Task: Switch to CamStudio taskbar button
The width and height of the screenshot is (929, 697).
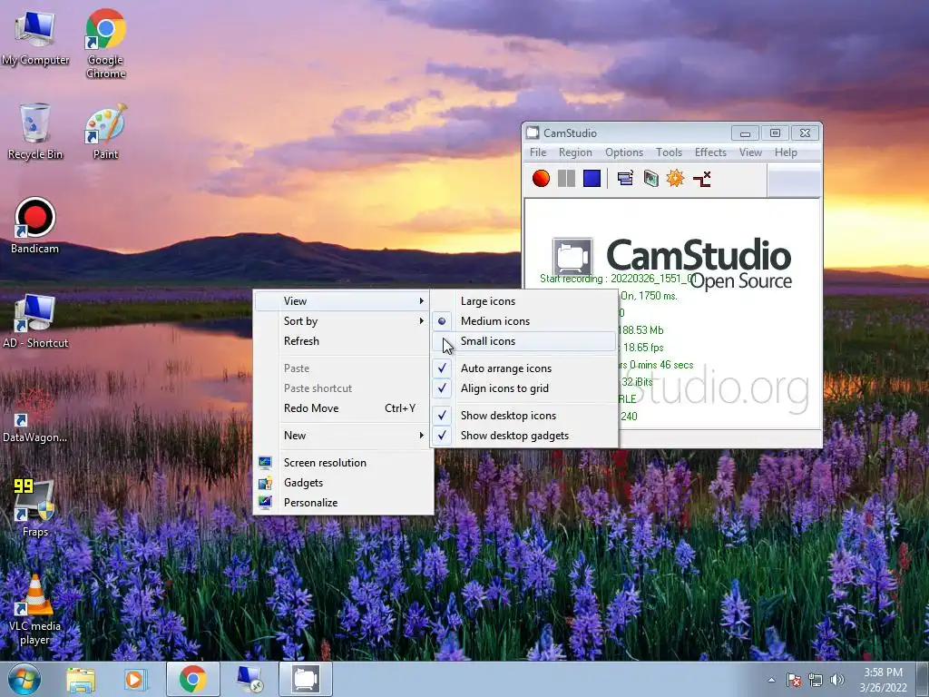Action: pos(306,679)
